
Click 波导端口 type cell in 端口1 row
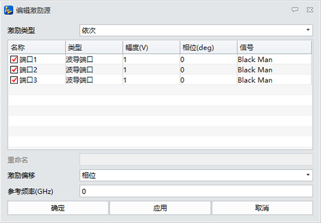(94, 59)
